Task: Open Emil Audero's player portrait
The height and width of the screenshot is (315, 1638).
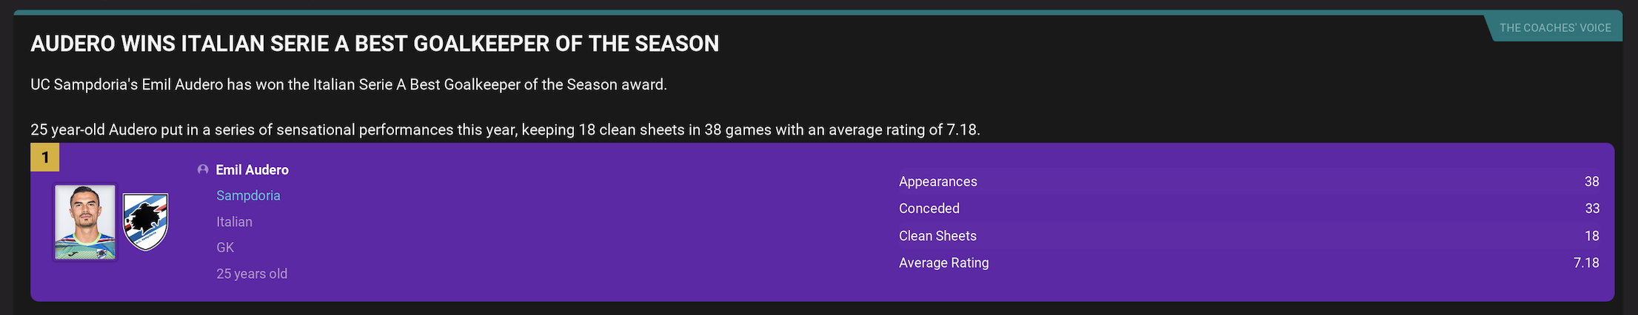Action: tap(85, 222)
